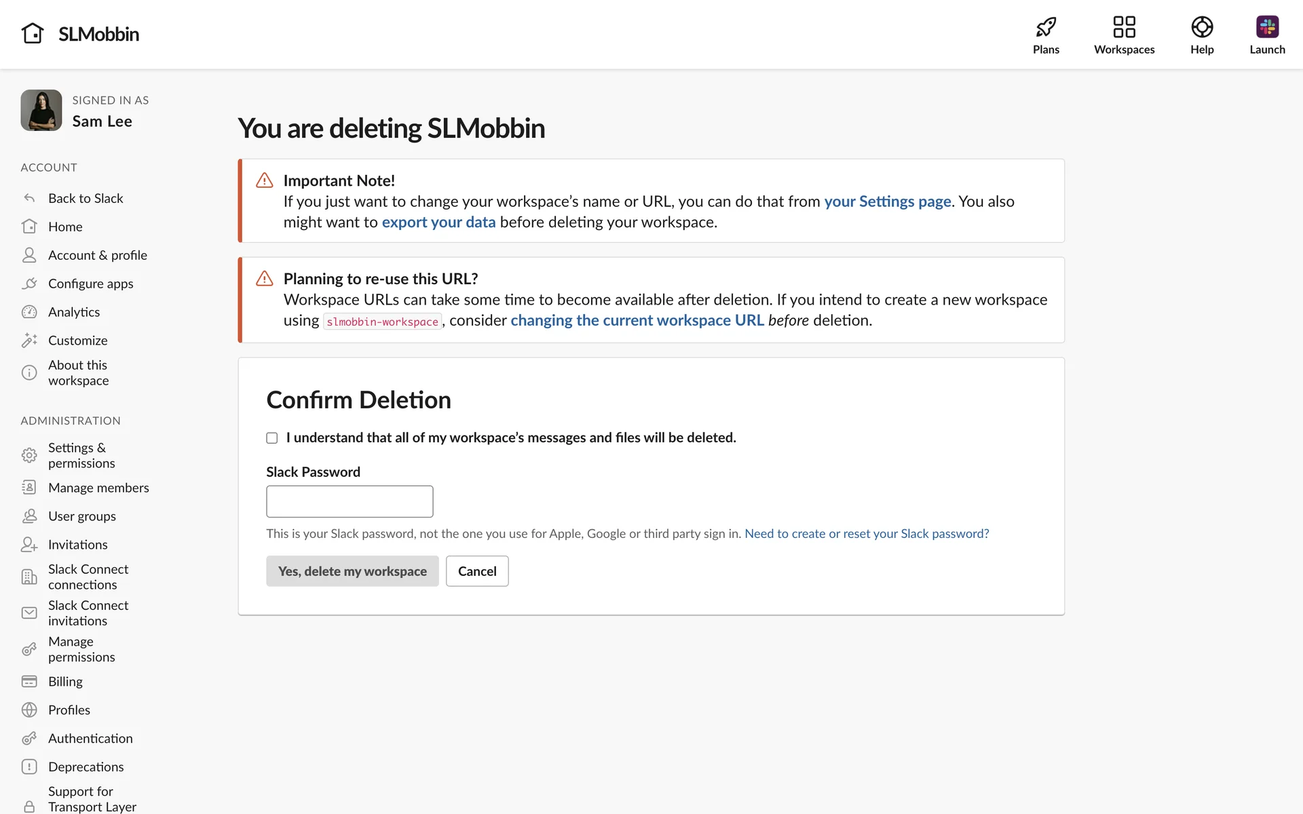
Task: Click the Plans rocket icon
Action: [x=1046, y=27]
